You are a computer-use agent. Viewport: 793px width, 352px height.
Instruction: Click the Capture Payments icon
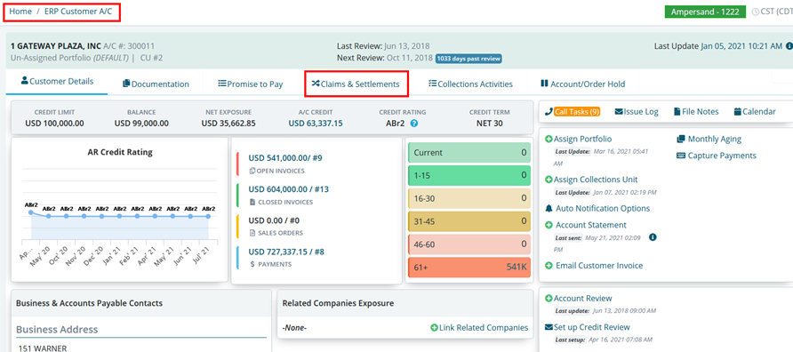coord(680,156)
